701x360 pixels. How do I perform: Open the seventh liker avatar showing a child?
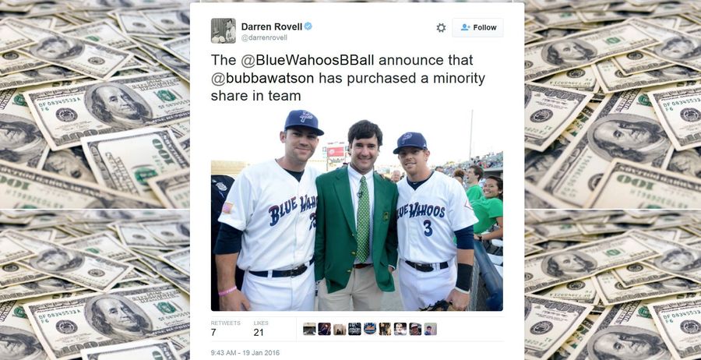(x=400, y=329)
